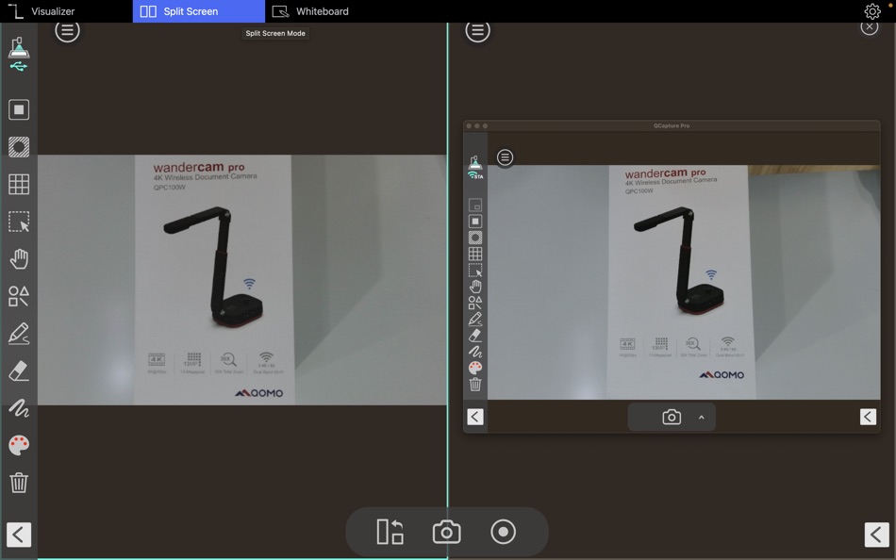Select the pen tool in left toolbar
The height and width of the screenshot is (560, 896).
click(19, 334)
